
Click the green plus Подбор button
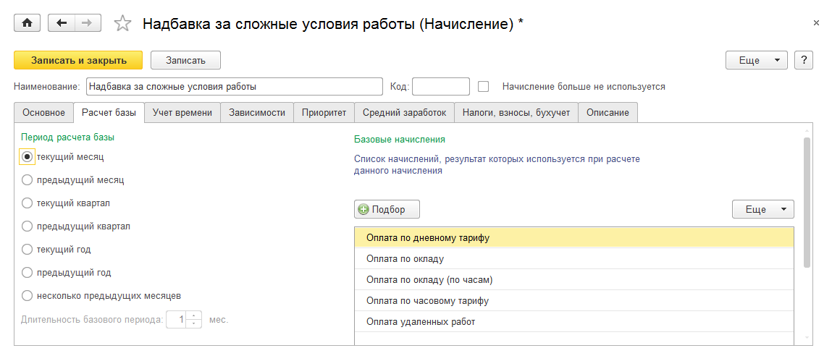(387, 209)
